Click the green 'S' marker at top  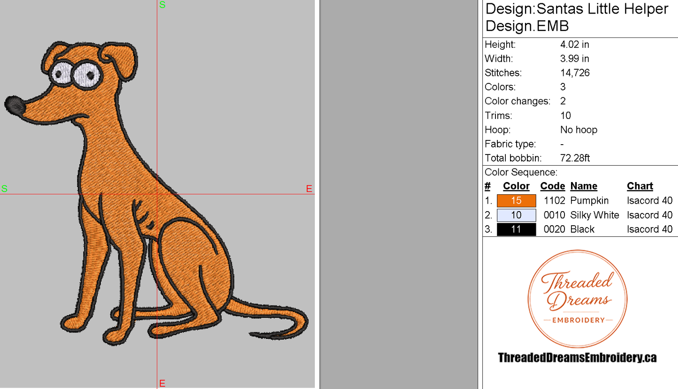point(162,5)
